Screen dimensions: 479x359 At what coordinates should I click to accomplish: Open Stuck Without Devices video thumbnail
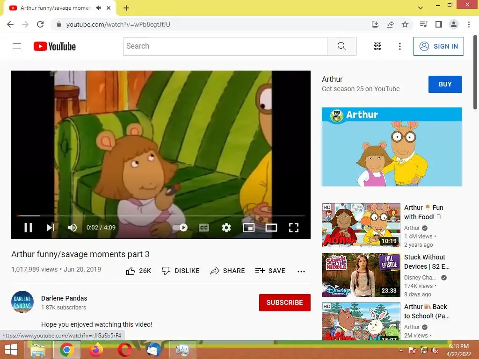(361, 275)
